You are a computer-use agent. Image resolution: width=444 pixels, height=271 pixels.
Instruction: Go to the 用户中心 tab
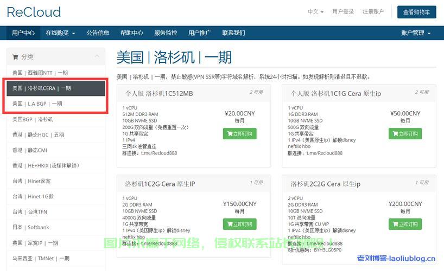(x=23, y=33)
